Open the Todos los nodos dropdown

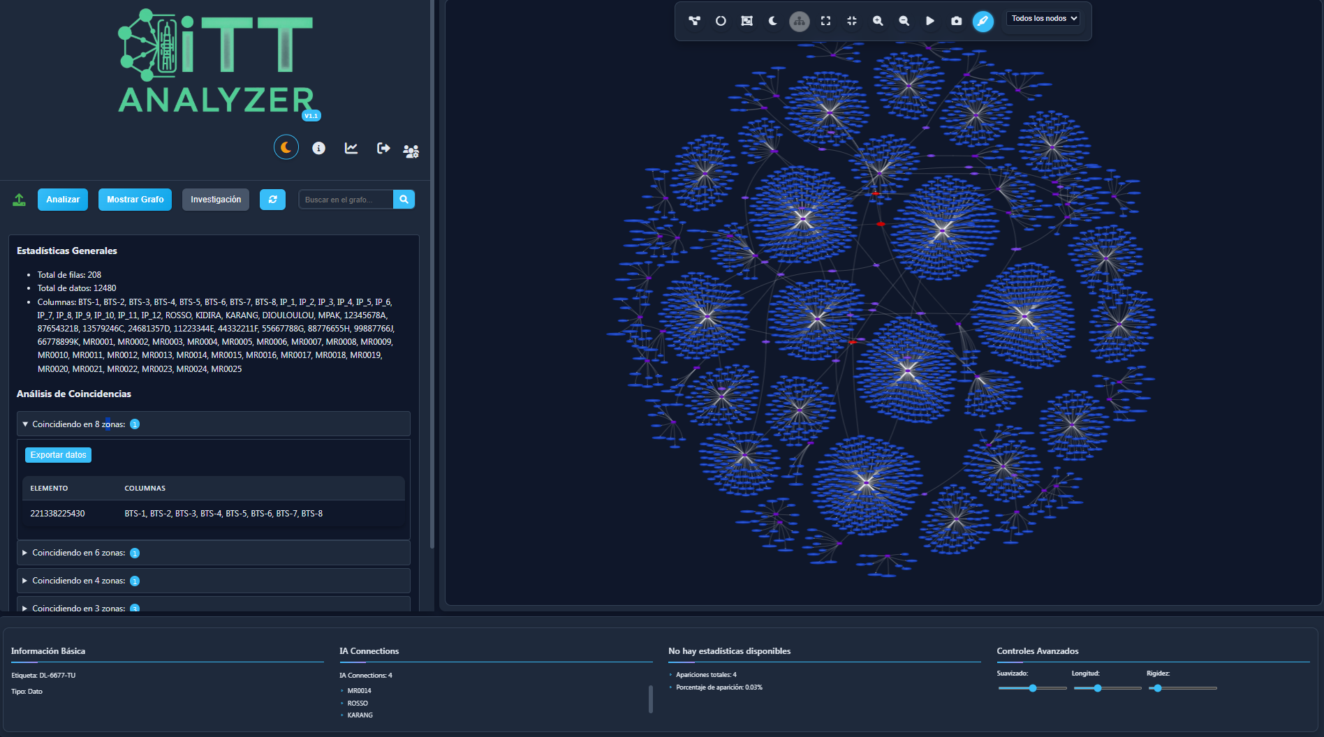(x=1043, y=19)
